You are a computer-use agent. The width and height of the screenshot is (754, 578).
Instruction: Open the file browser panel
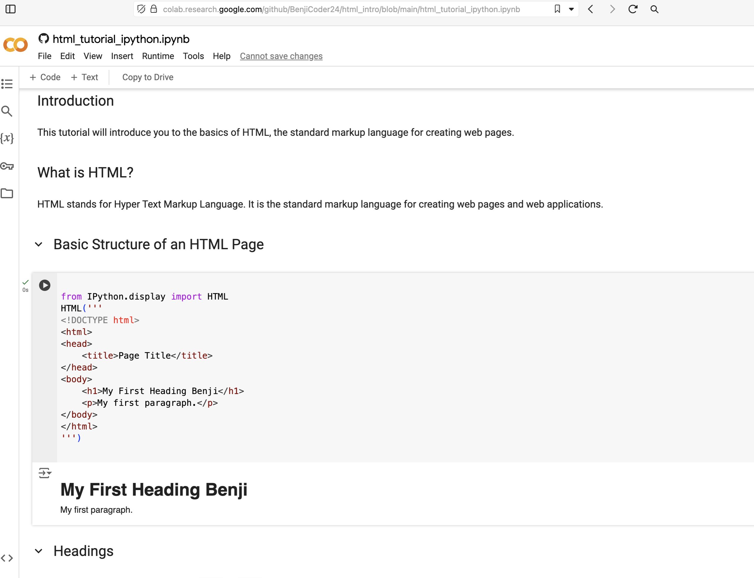coord(7,194)
